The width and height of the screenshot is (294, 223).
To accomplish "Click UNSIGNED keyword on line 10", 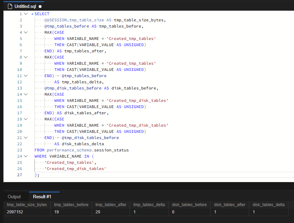I will tap(134, 70).
